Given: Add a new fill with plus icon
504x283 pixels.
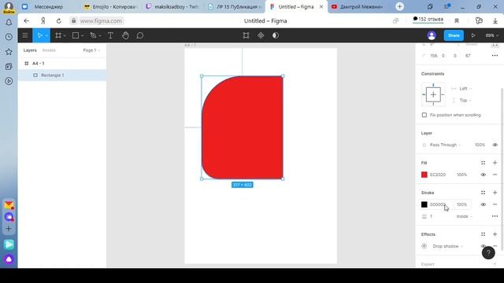Looking at the screenshot, I should click(495, 163).
